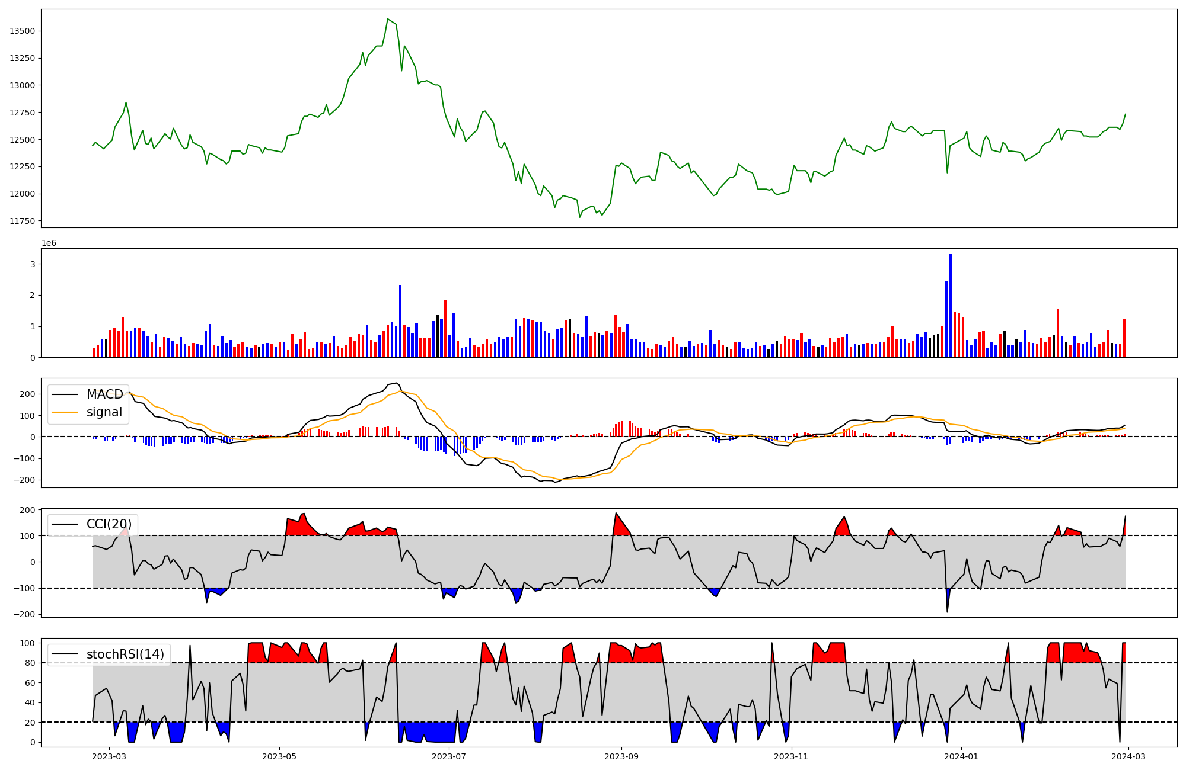Image resolution: width=1186 pixels, height=770 pixels.
Task: Click the 2024-03 date axis label
Action: point(1128,756)
